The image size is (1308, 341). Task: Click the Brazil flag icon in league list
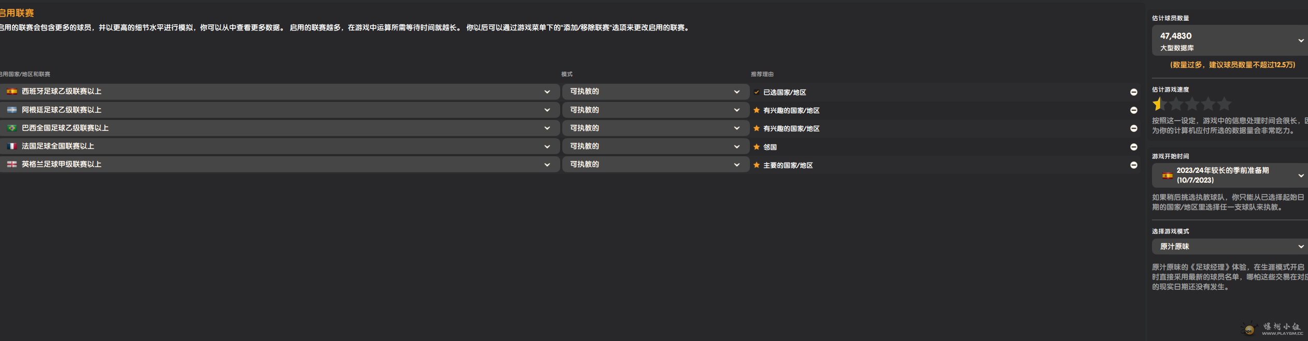[11, 128]
